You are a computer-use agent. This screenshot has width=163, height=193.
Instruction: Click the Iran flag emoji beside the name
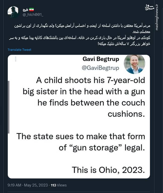(x=31, y=10)
